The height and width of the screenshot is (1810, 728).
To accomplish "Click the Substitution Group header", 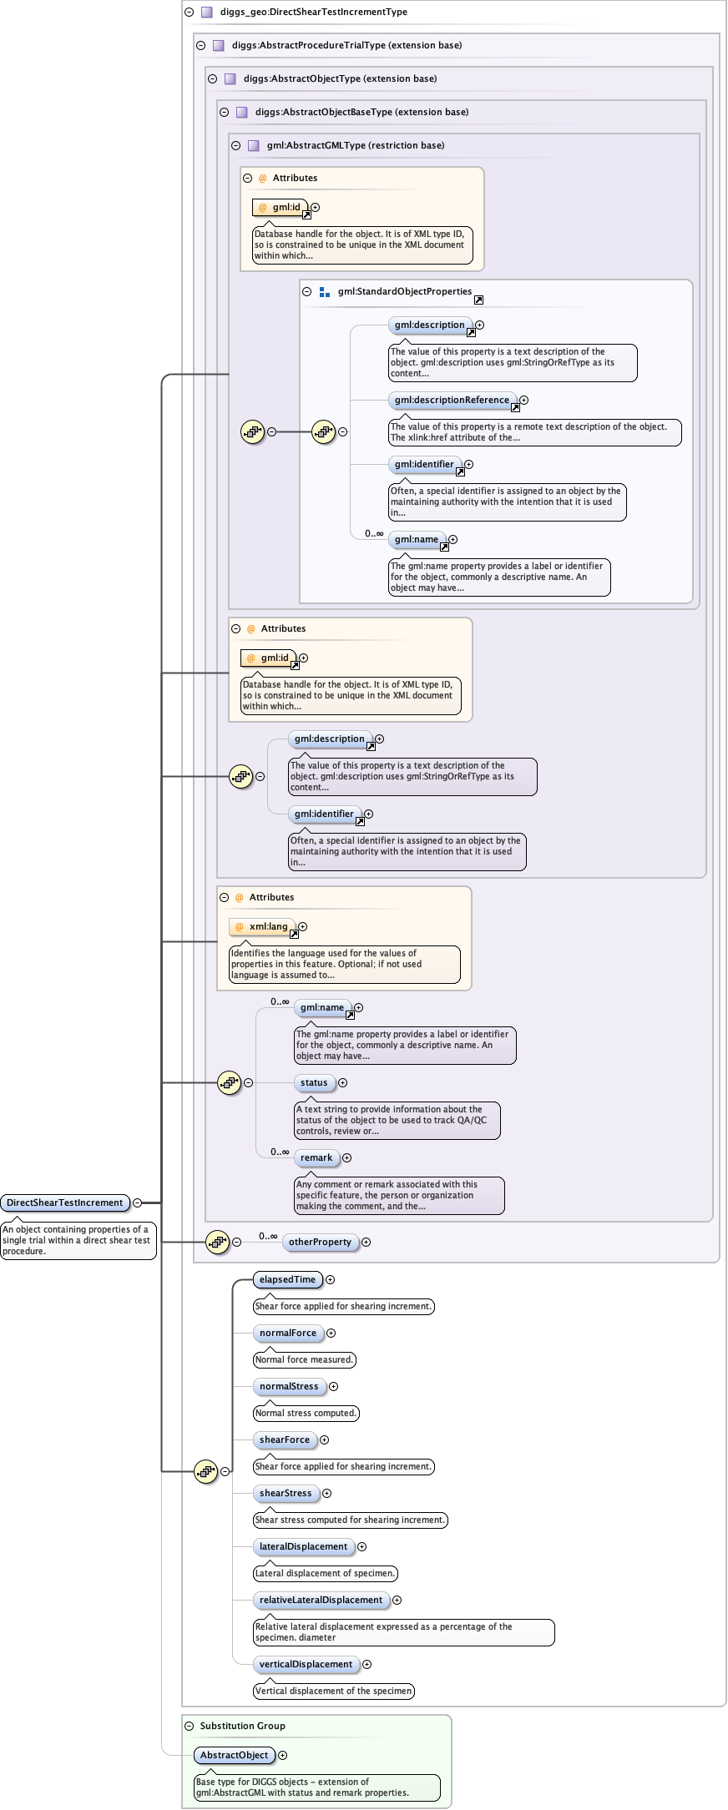I will point(242,1726).
